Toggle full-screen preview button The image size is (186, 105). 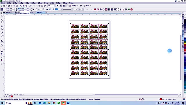coord(58,6)
